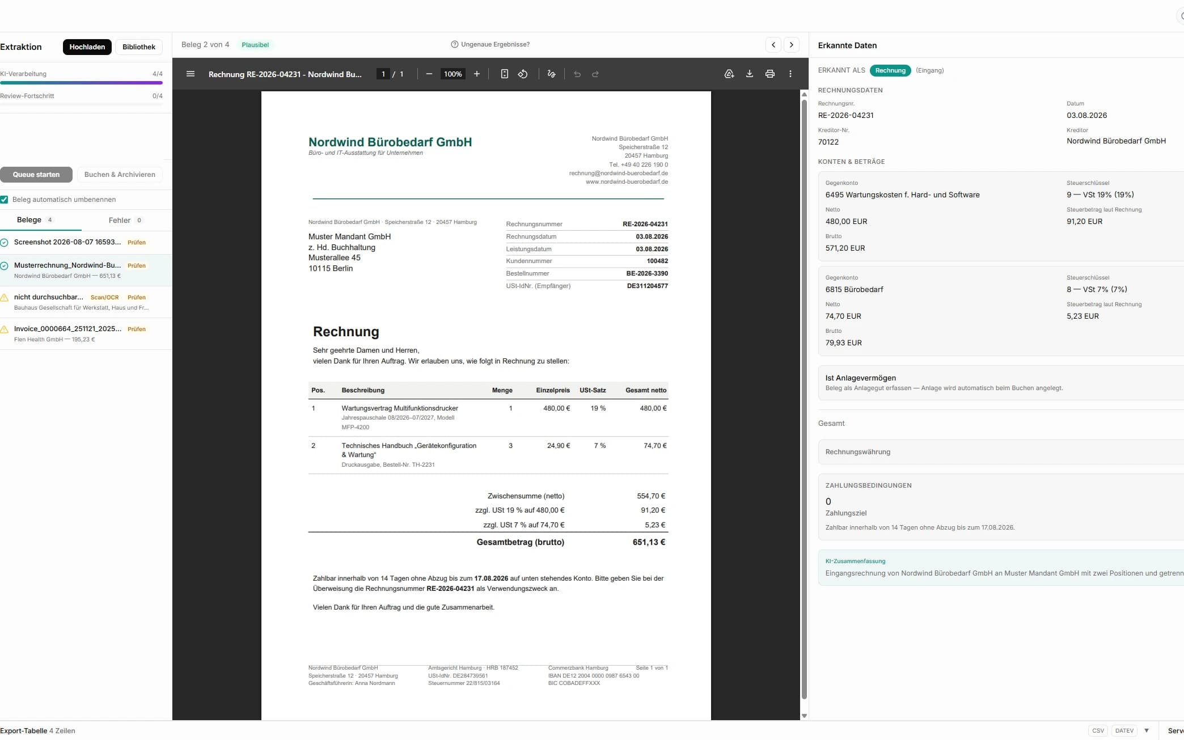Open 'Screenshot 2026-08-07 16593...' document row
Viewport: 1184px width, 740px height.
click(86, 242)
